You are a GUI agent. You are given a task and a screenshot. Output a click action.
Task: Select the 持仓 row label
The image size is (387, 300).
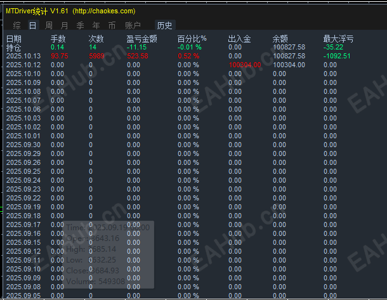[x=13, y=48]
